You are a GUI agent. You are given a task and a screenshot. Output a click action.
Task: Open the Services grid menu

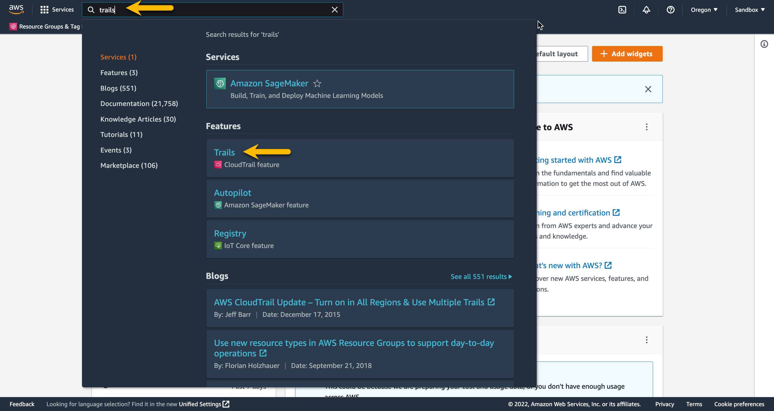(x=57, y=10)
